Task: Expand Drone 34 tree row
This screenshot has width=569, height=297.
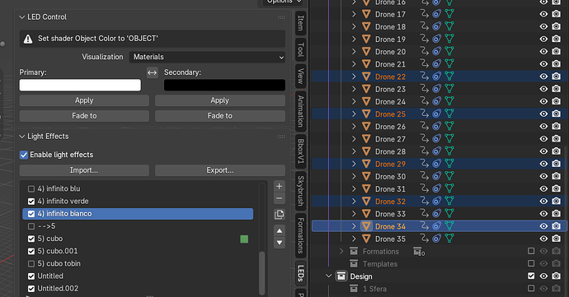Action: point(354,226)
